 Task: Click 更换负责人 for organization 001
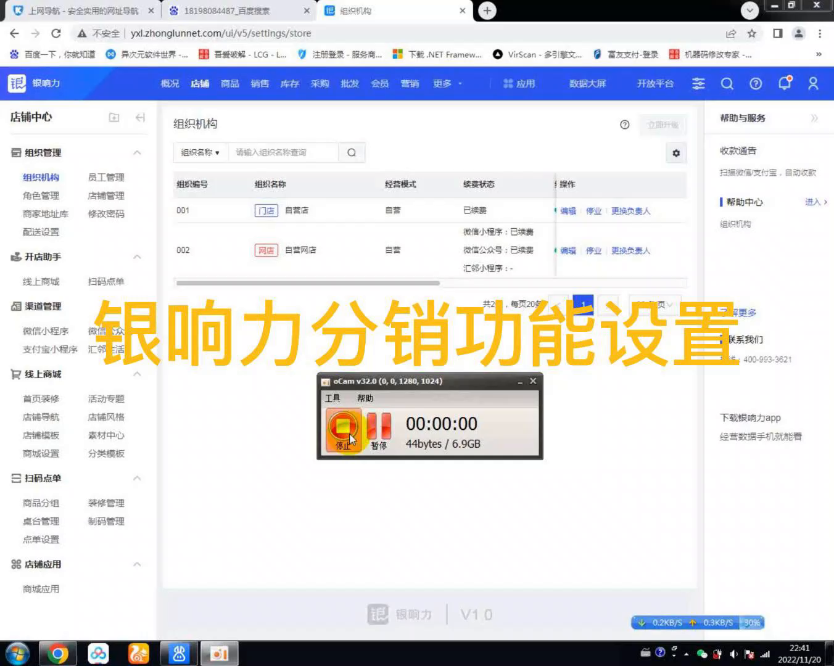[x=630, y=211]
